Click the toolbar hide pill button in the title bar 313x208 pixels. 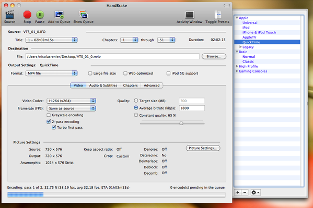coord(227,5)
